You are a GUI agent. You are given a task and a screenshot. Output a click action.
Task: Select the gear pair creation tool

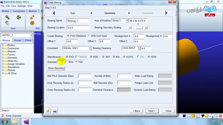pos(7,17)
